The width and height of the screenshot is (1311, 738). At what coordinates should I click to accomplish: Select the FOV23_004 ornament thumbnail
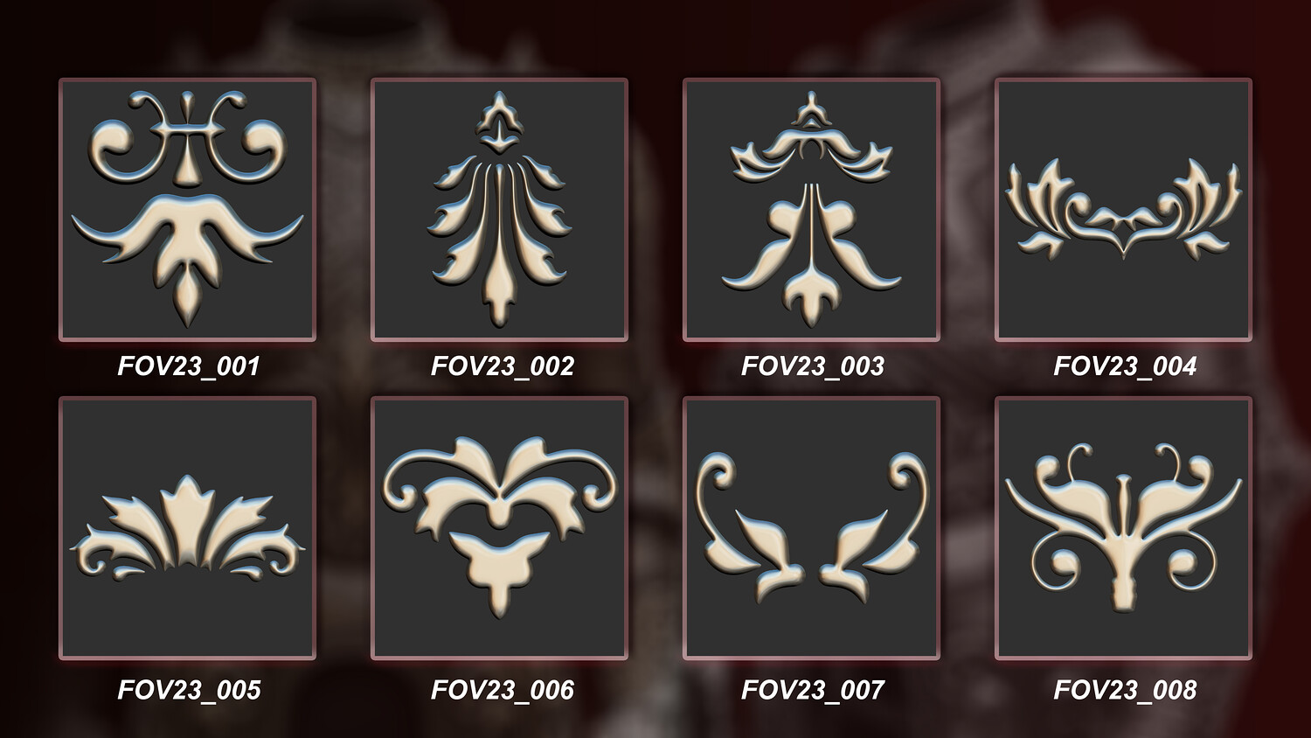click(x=1123, y=210)
